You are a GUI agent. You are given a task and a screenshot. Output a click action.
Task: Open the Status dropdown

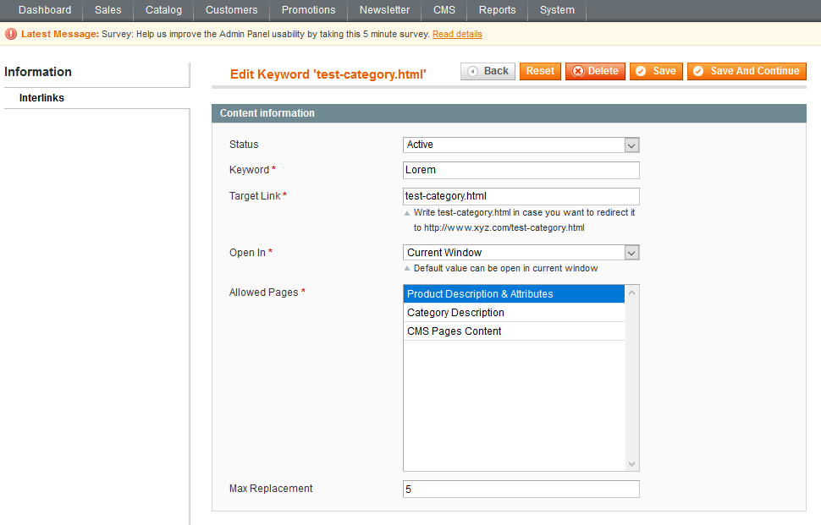(521, 145)
